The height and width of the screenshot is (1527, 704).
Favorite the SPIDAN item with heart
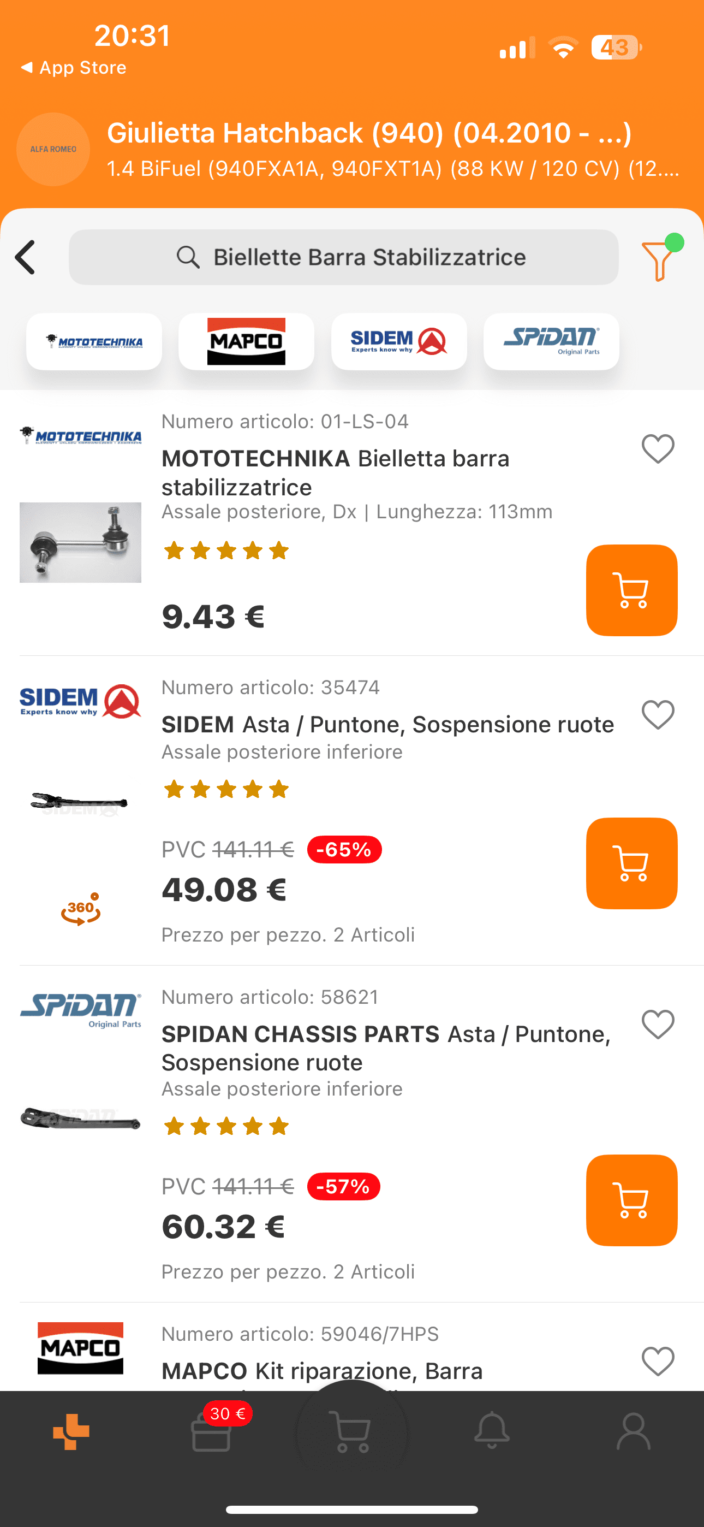[x=658, y=1025]
